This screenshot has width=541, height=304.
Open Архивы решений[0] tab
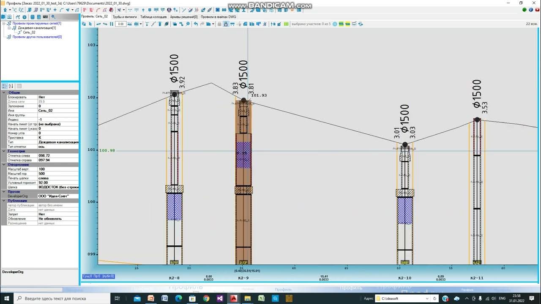(184, 17)
